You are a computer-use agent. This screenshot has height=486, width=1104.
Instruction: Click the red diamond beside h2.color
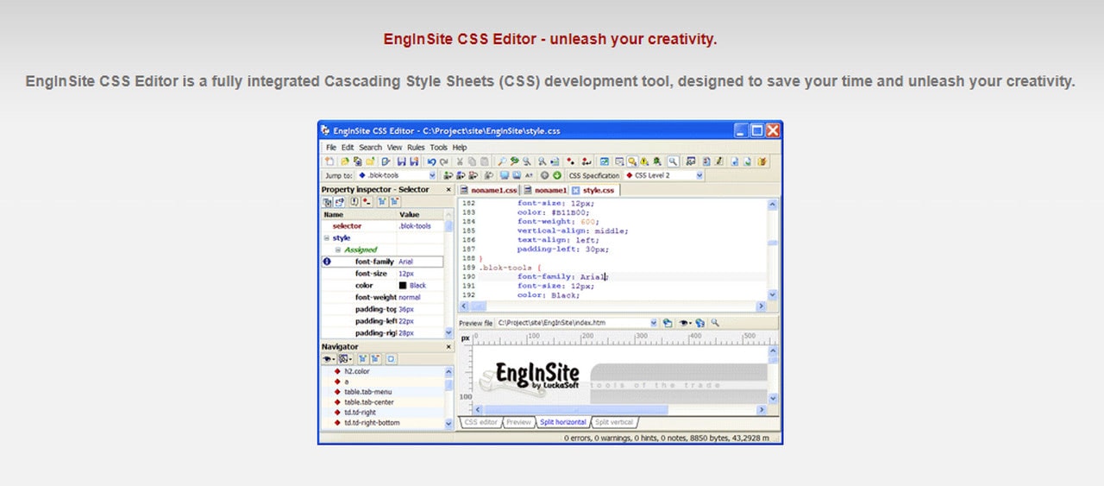coord(337,371)
